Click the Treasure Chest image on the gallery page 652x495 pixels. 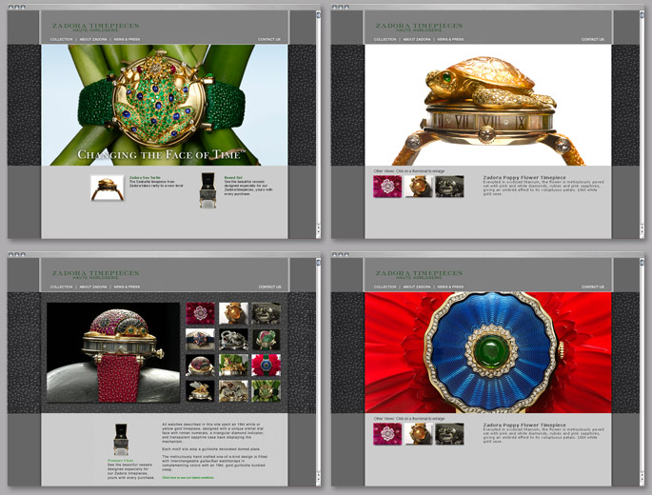point(122,441)
